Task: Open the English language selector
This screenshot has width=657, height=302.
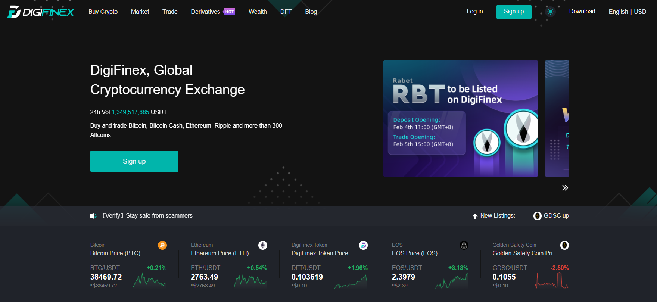Action: (618, 12)
